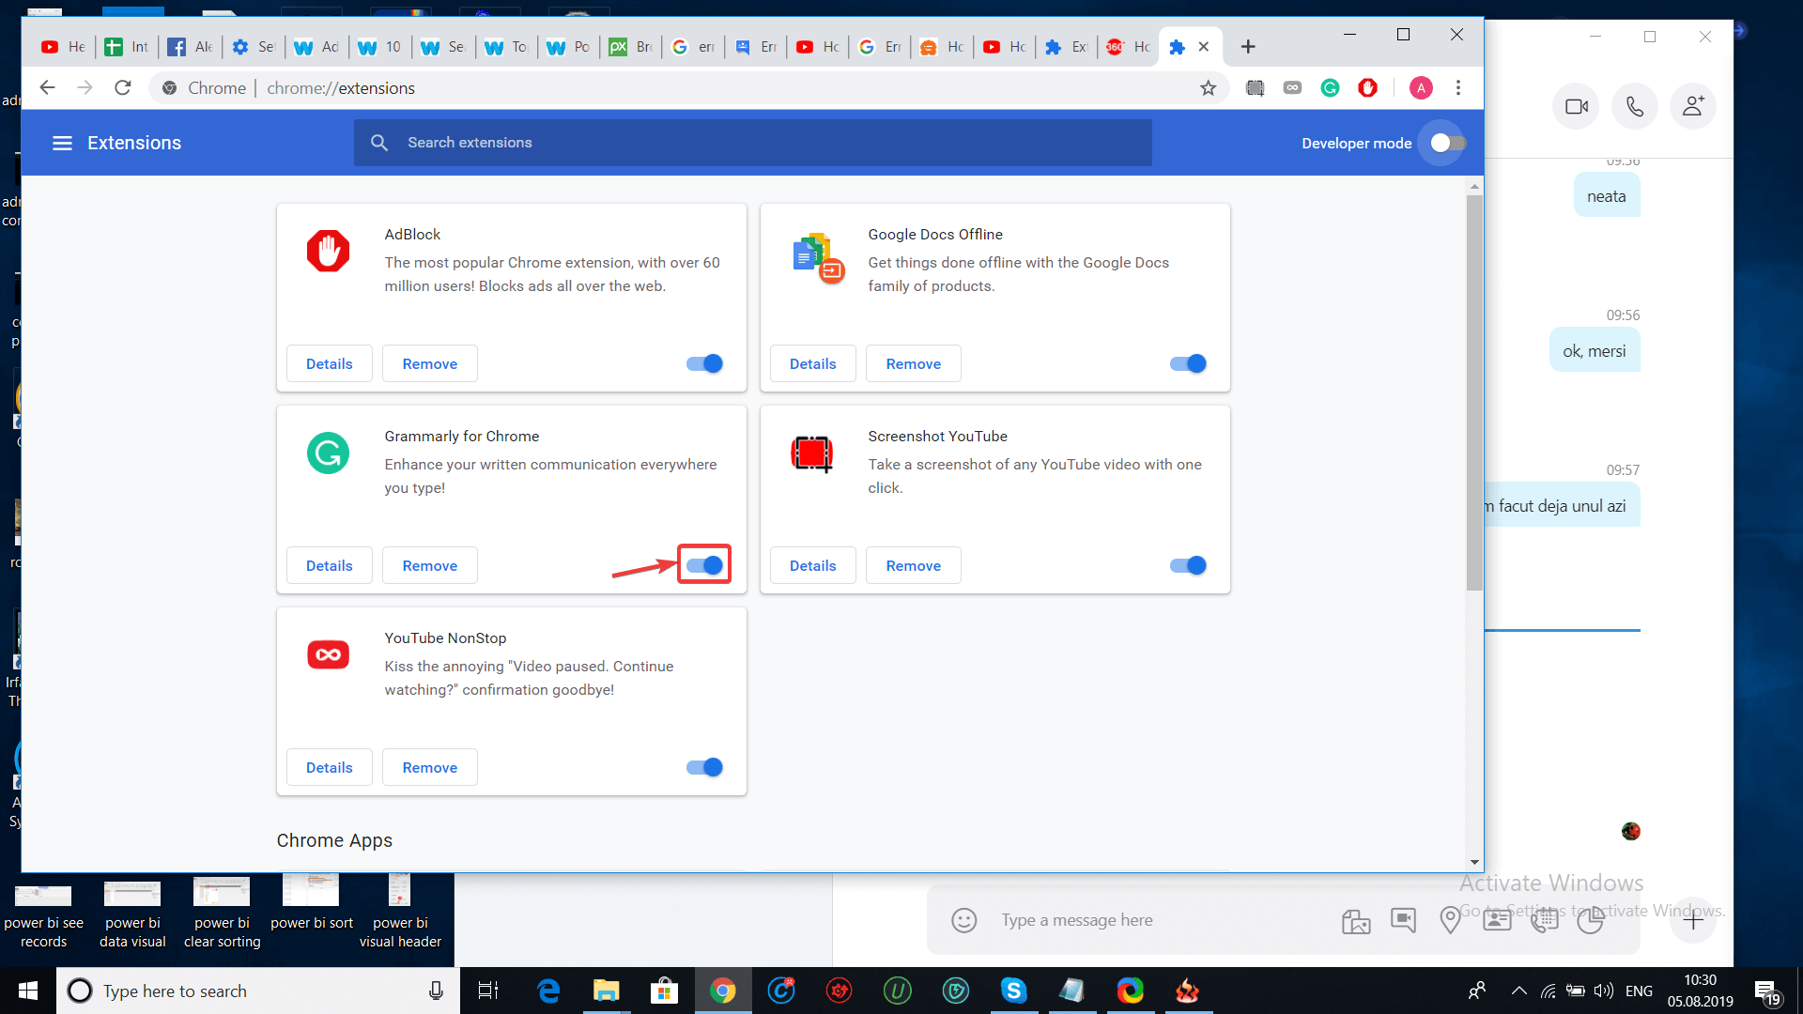Screen dimensions: 1803x1014
Task: Switch to the 360 red icon tab
Action: tap(1128, 47)
